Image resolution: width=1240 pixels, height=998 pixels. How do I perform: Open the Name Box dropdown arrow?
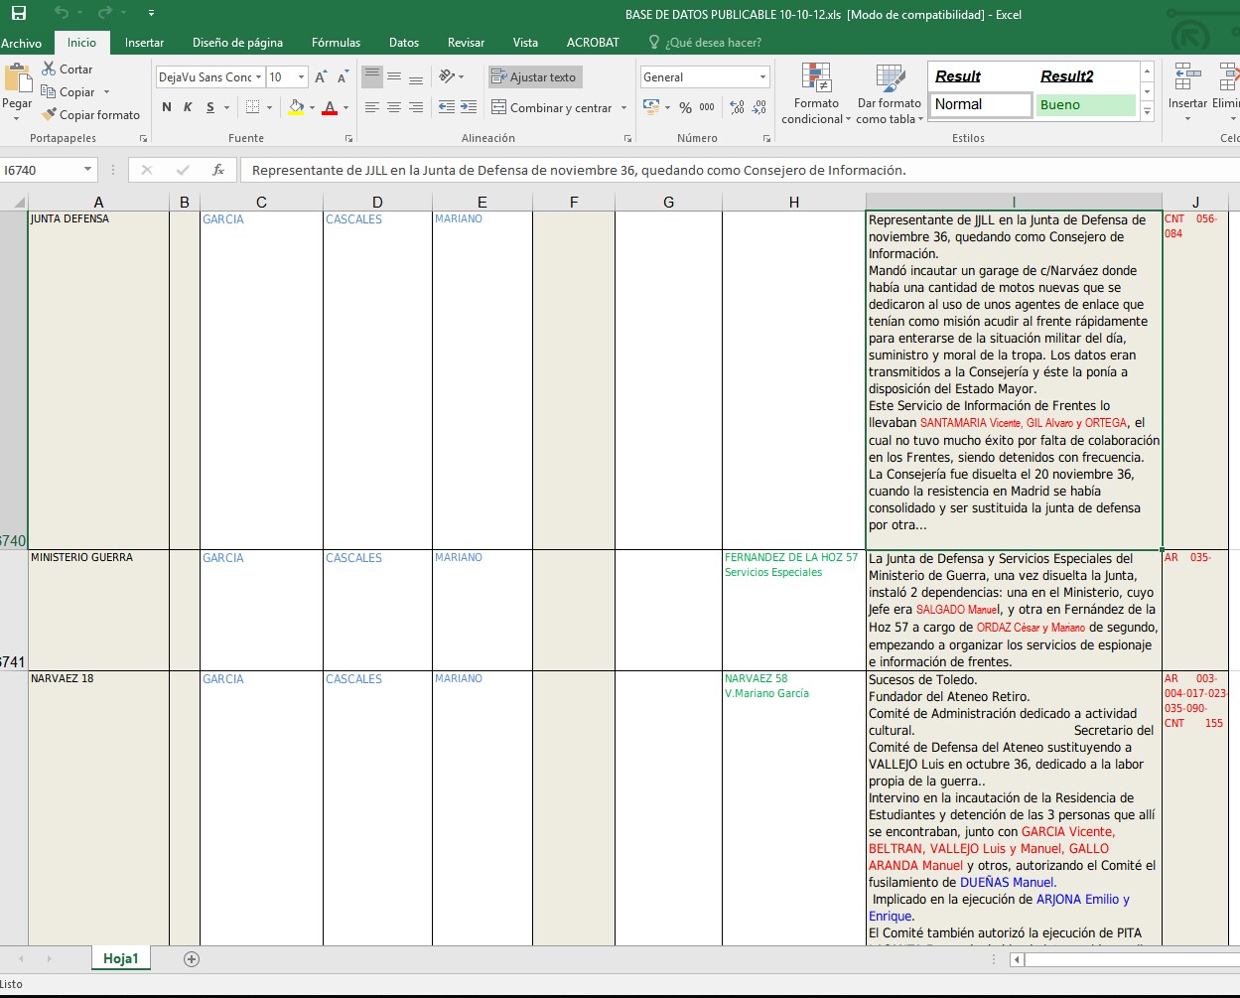click(87, 170)
